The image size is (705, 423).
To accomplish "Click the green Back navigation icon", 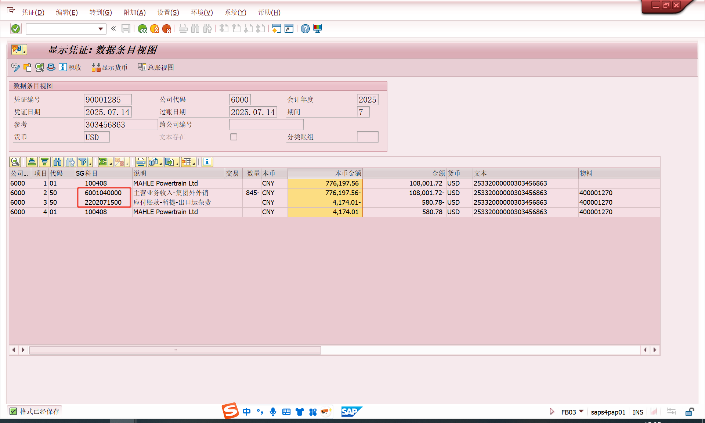I will click(142, 29).
